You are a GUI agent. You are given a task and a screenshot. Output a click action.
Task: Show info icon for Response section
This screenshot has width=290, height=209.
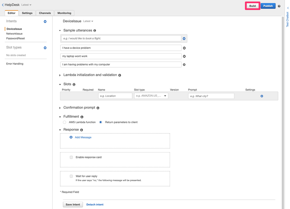[82, 130]
